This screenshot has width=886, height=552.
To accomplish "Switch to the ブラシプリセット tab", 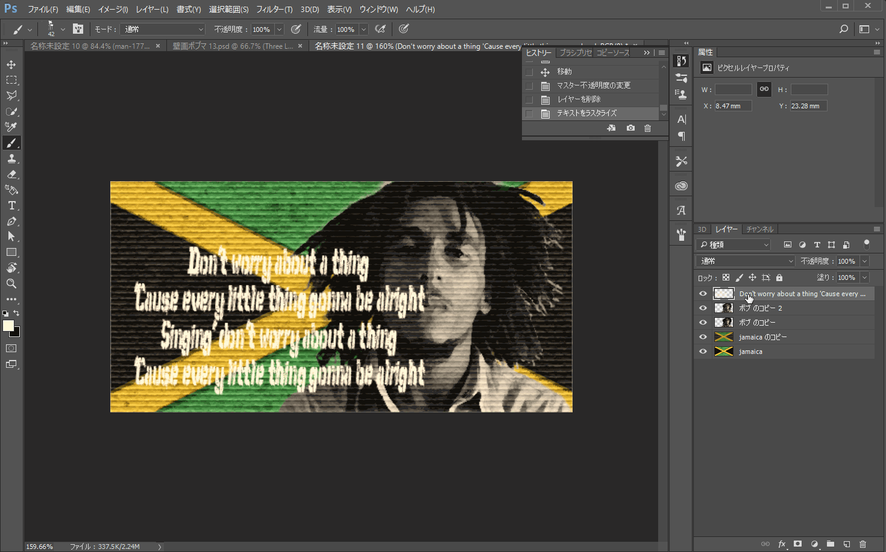I will pos(576,53).
